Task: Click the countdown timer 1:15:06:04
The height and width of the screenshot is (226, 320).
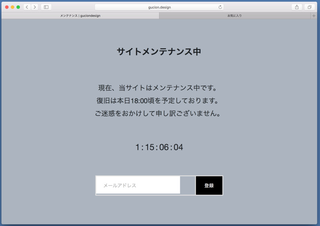Action: point(159,147)
